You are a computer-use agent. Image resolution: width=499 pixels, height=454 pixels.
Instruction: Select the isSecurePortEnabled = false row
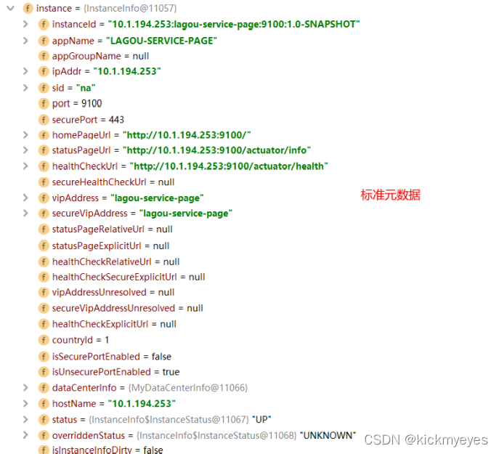(105, 357)
